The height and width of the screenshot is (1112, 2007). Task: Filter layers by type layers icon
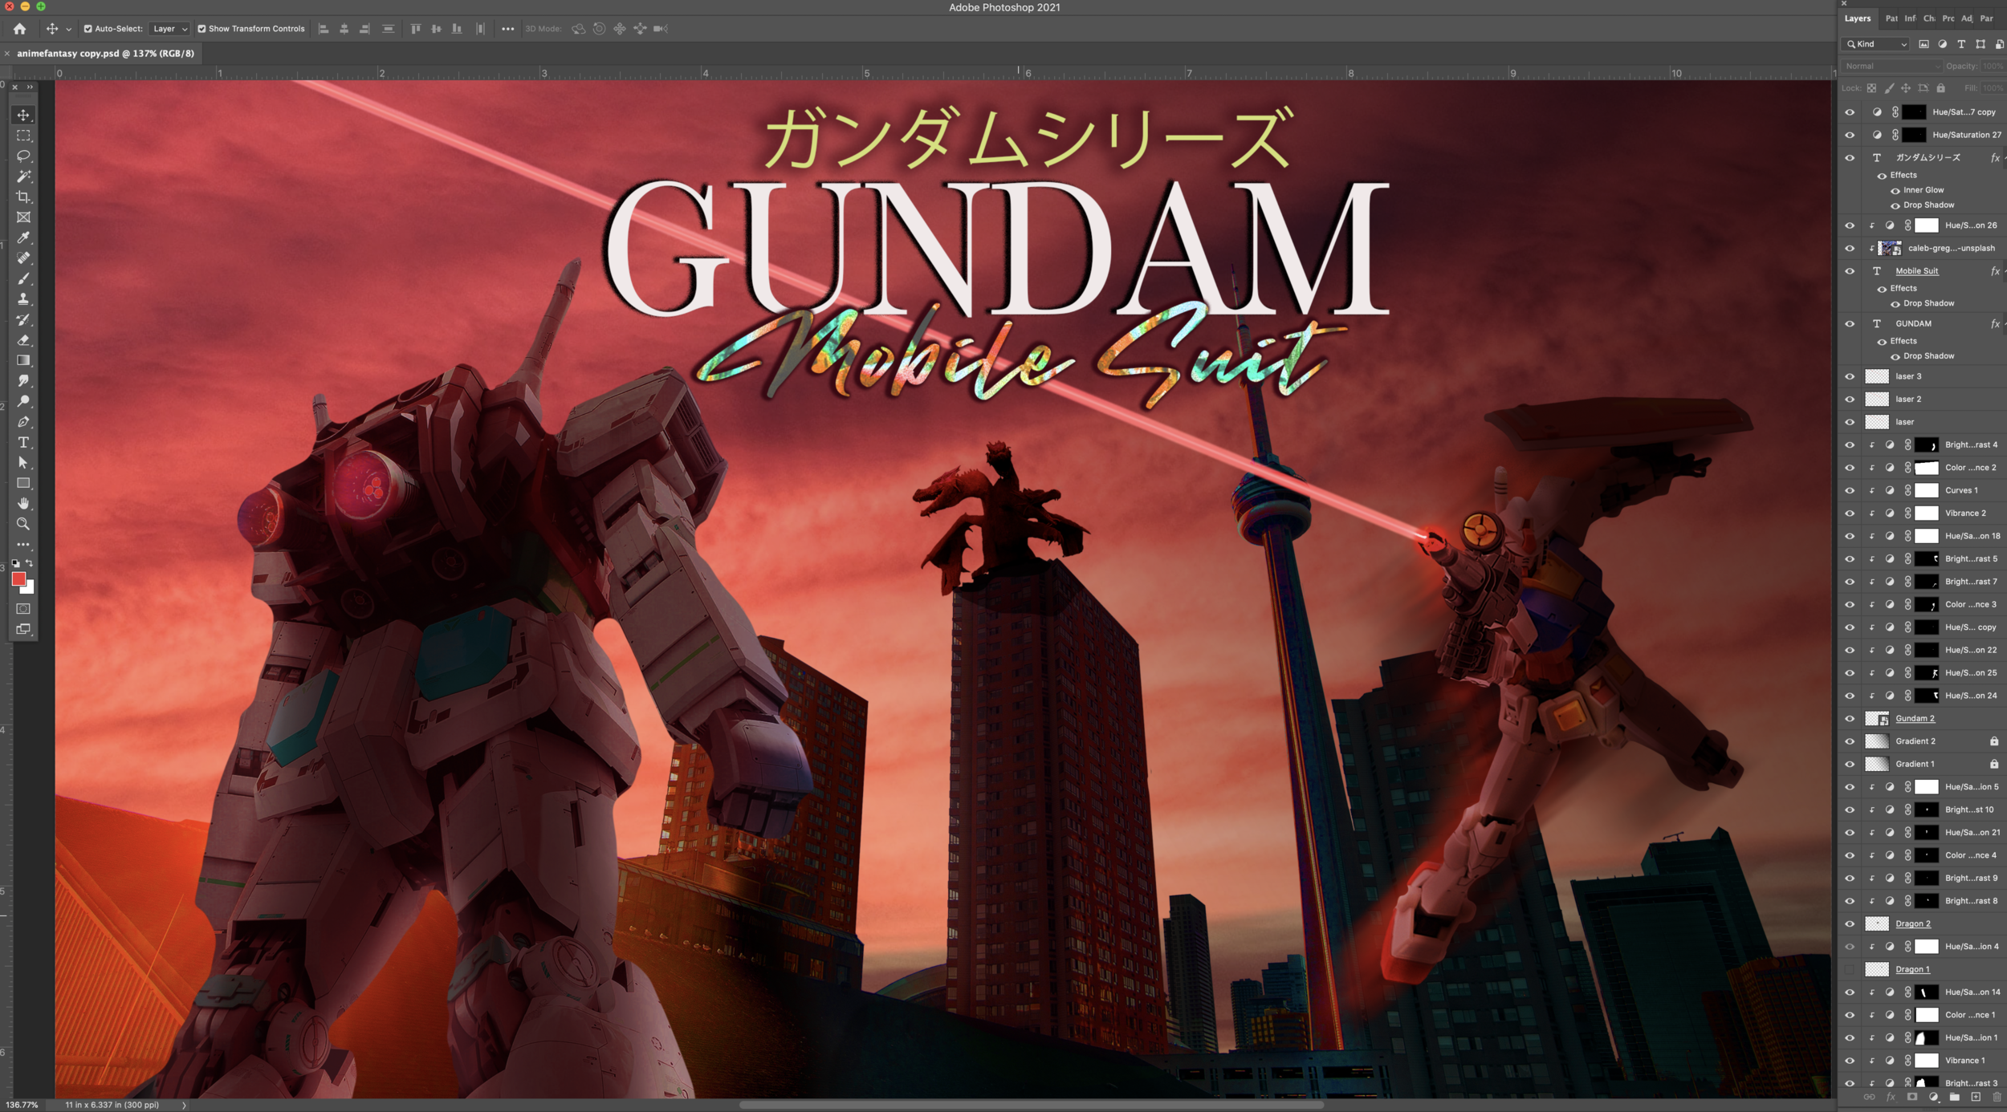1961,44
